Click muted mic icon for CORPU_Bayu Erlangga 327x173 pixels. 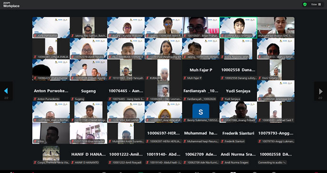coord(222,36)
